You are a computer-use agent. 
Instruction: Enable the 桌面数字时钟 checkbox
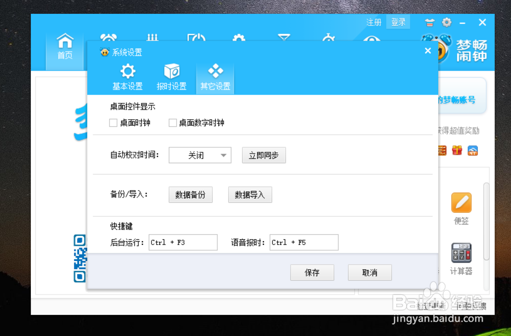tap(173, 123)
